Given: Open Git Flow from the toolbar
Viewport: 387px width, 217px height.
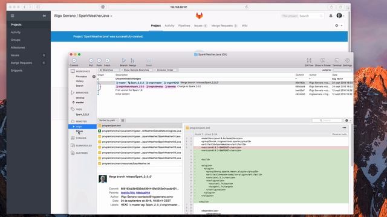Looking at the screenshot, I should pos(309,60).
